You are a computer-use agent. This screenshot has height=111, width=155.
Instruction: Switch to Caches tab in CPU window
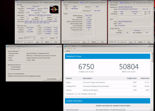coord(23,3)
